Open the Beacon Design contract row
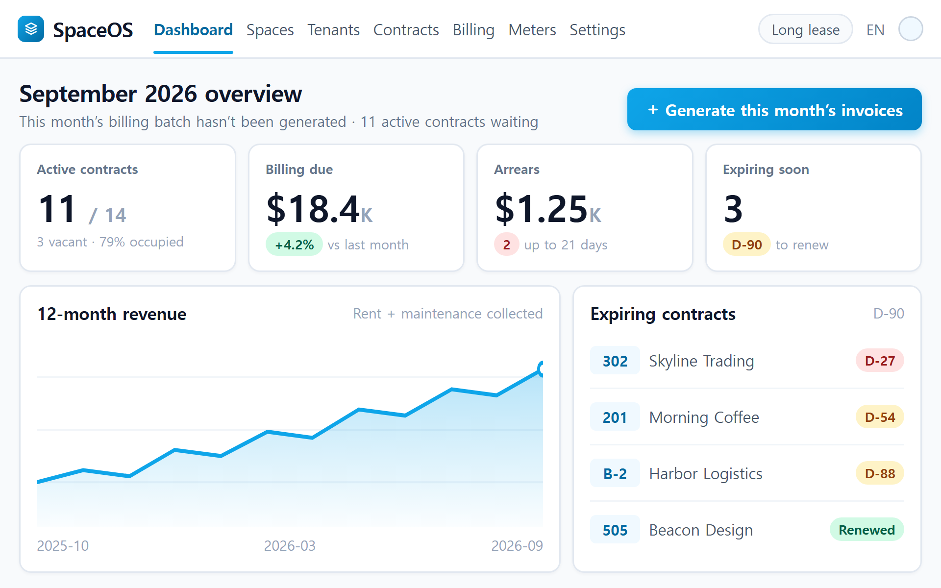941x588 pixels. [747, 530]
